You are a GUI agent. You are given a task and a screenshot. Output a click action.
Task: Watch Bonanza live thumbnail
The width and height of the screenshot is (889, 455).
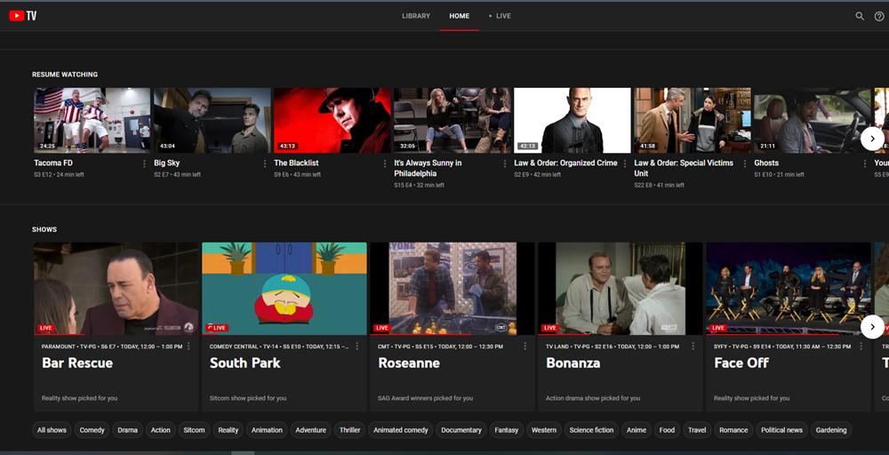click(621, 289)
